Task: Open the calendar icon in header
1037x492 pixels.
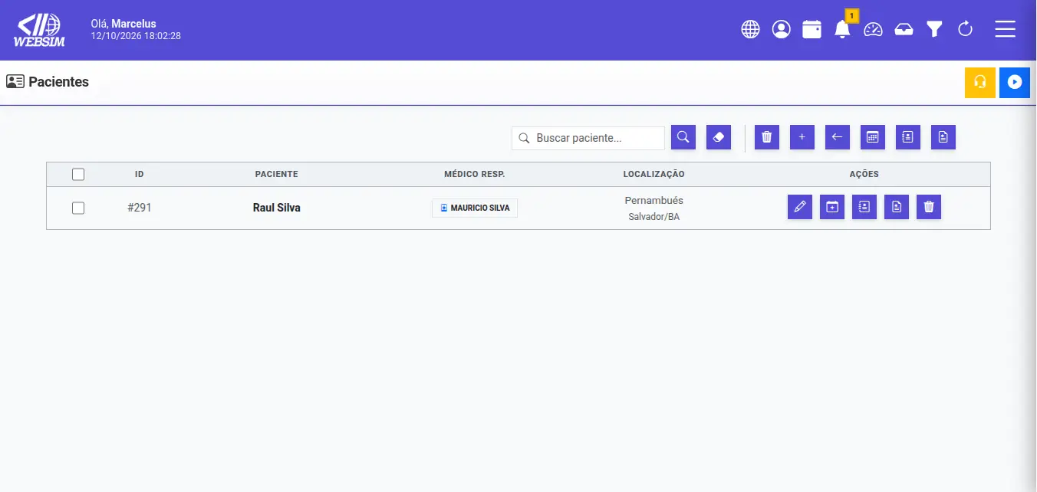Action: pyautogui.click(x=811, y=29)
